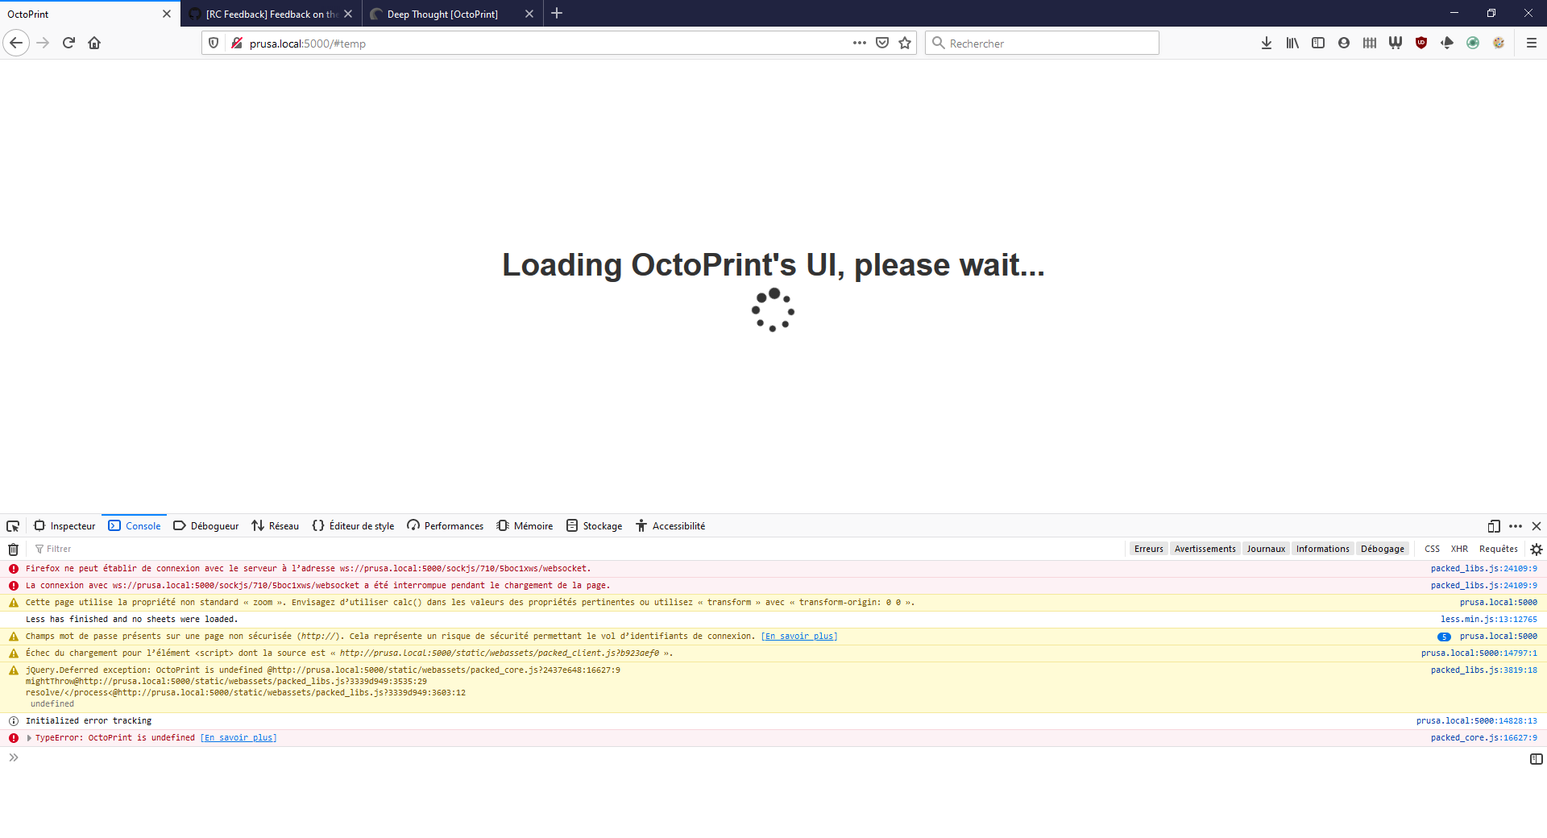Open the Mémoire devtools panel
This screenshot has width=1547, height=838.
coord(525,526)
